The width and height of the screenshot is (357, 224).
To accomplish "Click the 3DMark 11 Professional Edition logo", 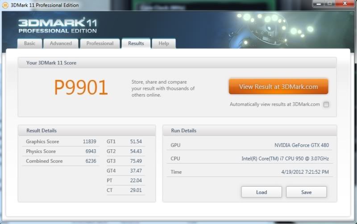I will 58,26.
